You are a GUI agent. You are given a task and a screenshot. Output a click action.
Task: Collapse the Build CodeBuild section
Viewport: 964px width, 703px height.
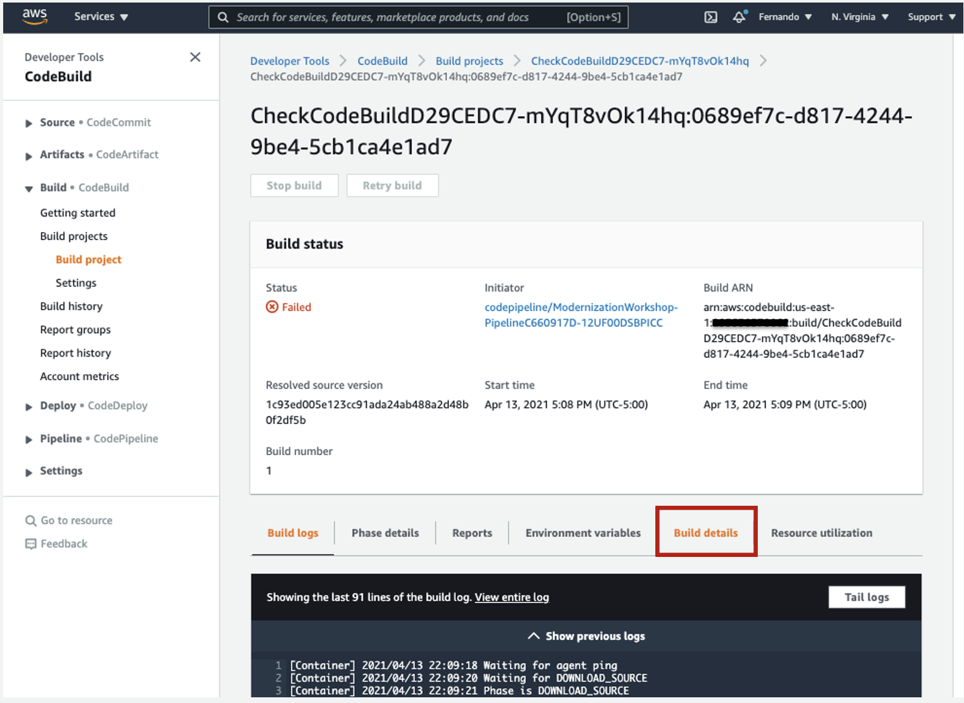pos(28,188)
